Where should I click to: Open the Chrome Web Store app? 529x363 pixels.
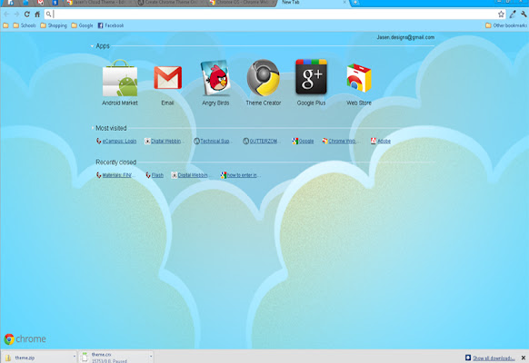pyautogui.click(x=359, y=84)
